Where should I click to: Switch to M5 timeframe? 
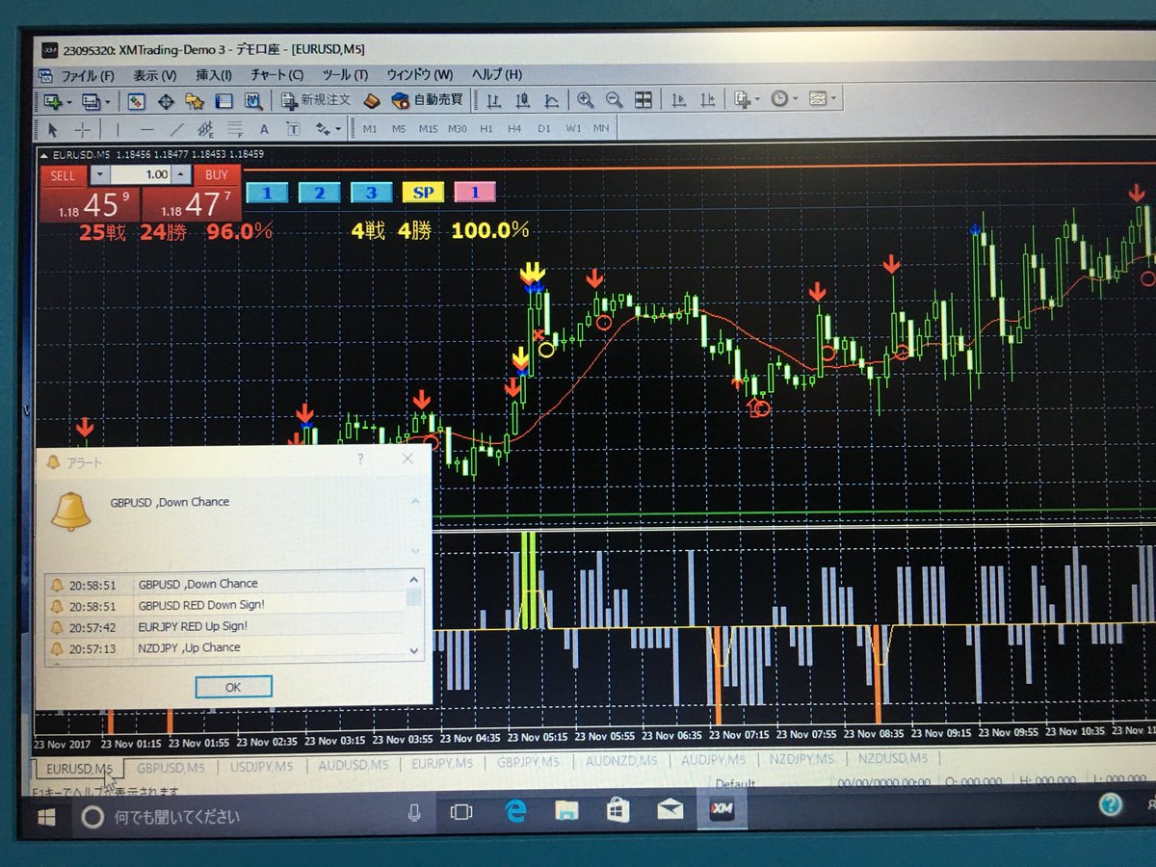tap(399, 129)
